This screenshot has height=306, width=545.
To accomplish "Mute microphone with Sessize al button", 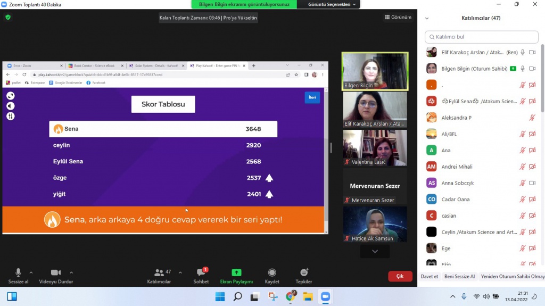I will [x=18, y=276].
